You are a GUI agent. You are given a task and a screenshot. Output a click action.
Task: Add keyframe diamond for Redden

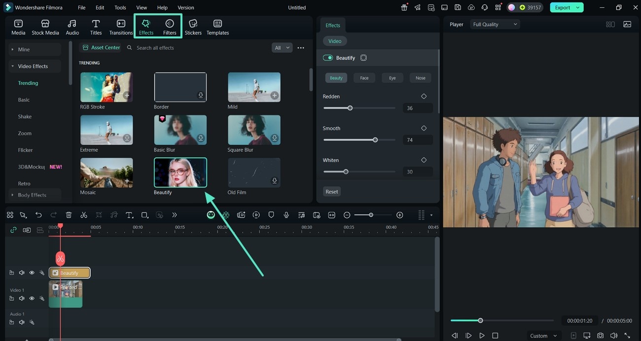[424, 97]
